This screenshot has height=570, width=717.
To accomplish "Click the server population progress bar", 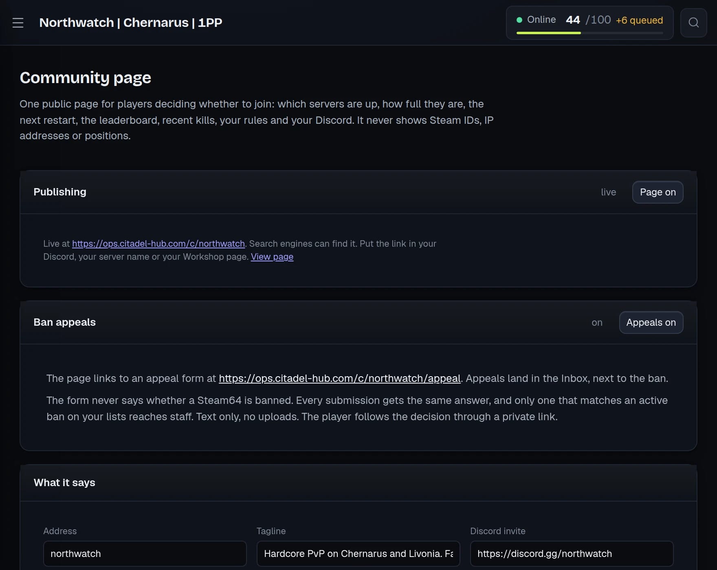I will pyautogui.click(x=589, y=33).
